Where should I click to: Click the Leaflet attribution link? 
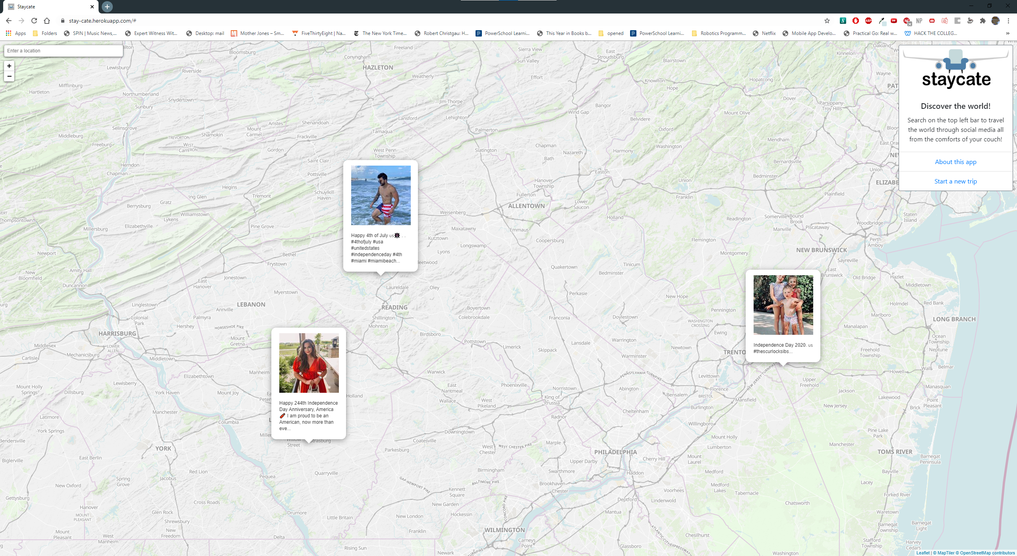tap(923, 553)
